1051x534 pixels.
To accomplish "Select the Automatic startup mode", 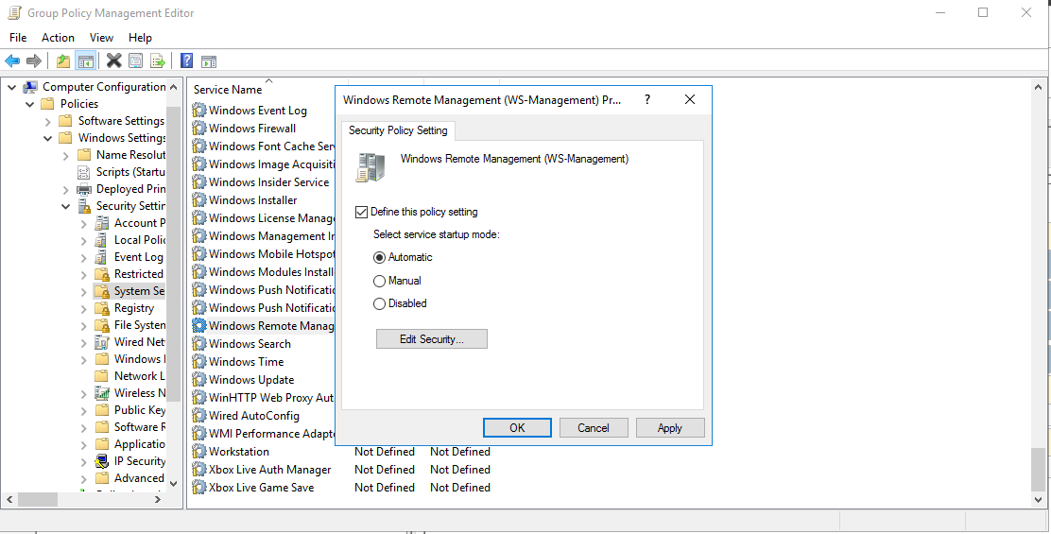I will click(379, 257).
